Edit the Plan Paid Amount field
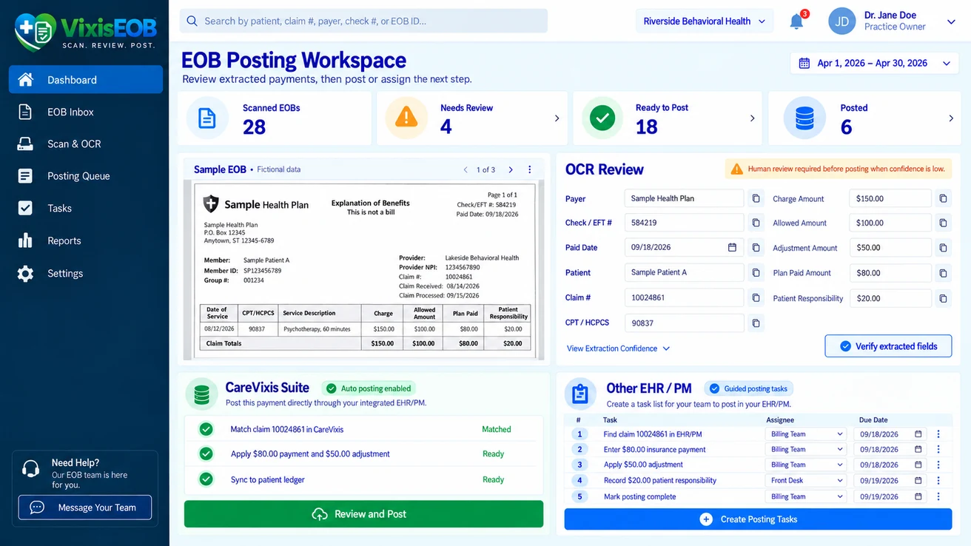This screenshot has height=546, width=971. coord(890,273)
